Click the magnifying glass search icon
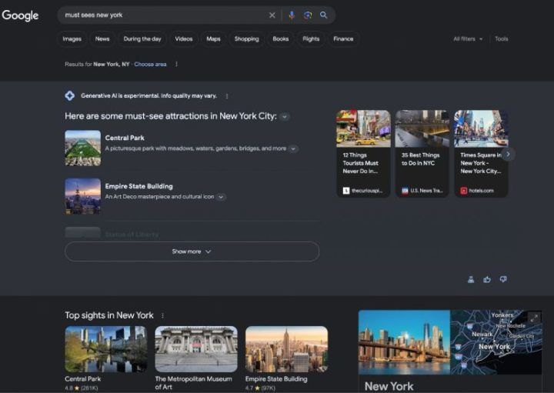The height and width of the screenshot is (393, 554). point(324,15)
